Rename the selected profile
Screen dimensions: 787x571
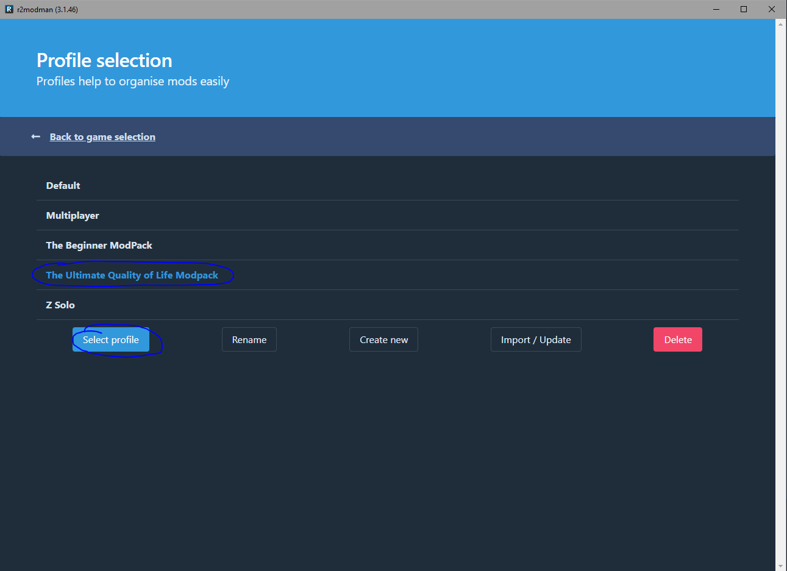[x=249, y=339]
